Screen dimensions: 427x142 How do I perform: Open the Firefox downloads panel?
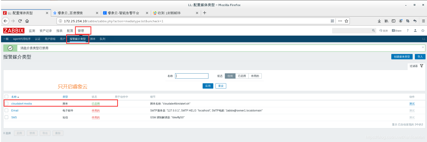[379, 21]
